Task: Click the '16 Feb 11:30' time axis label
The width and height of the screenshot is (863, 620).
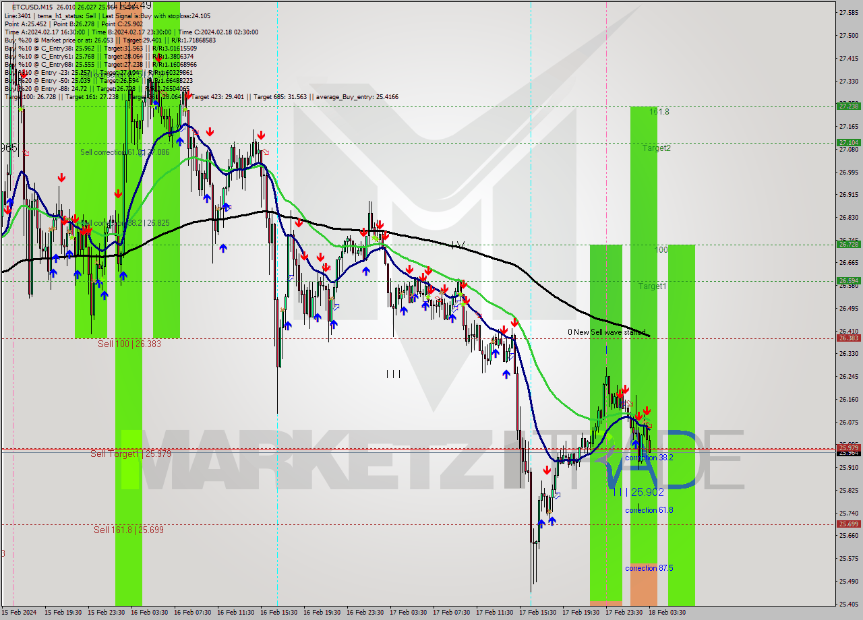Action: coord(236,613)
